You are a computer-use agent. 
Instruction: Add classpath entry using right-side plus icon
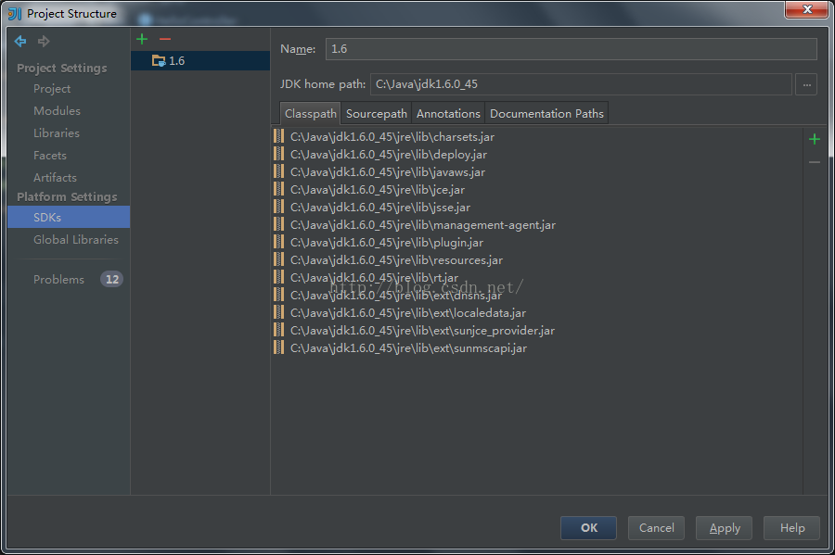pos(814,140)
